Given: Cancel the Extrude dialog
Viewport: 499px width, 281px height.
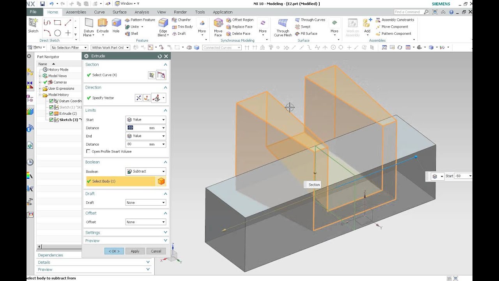Looking at the screenshot, I should point(156,251).
